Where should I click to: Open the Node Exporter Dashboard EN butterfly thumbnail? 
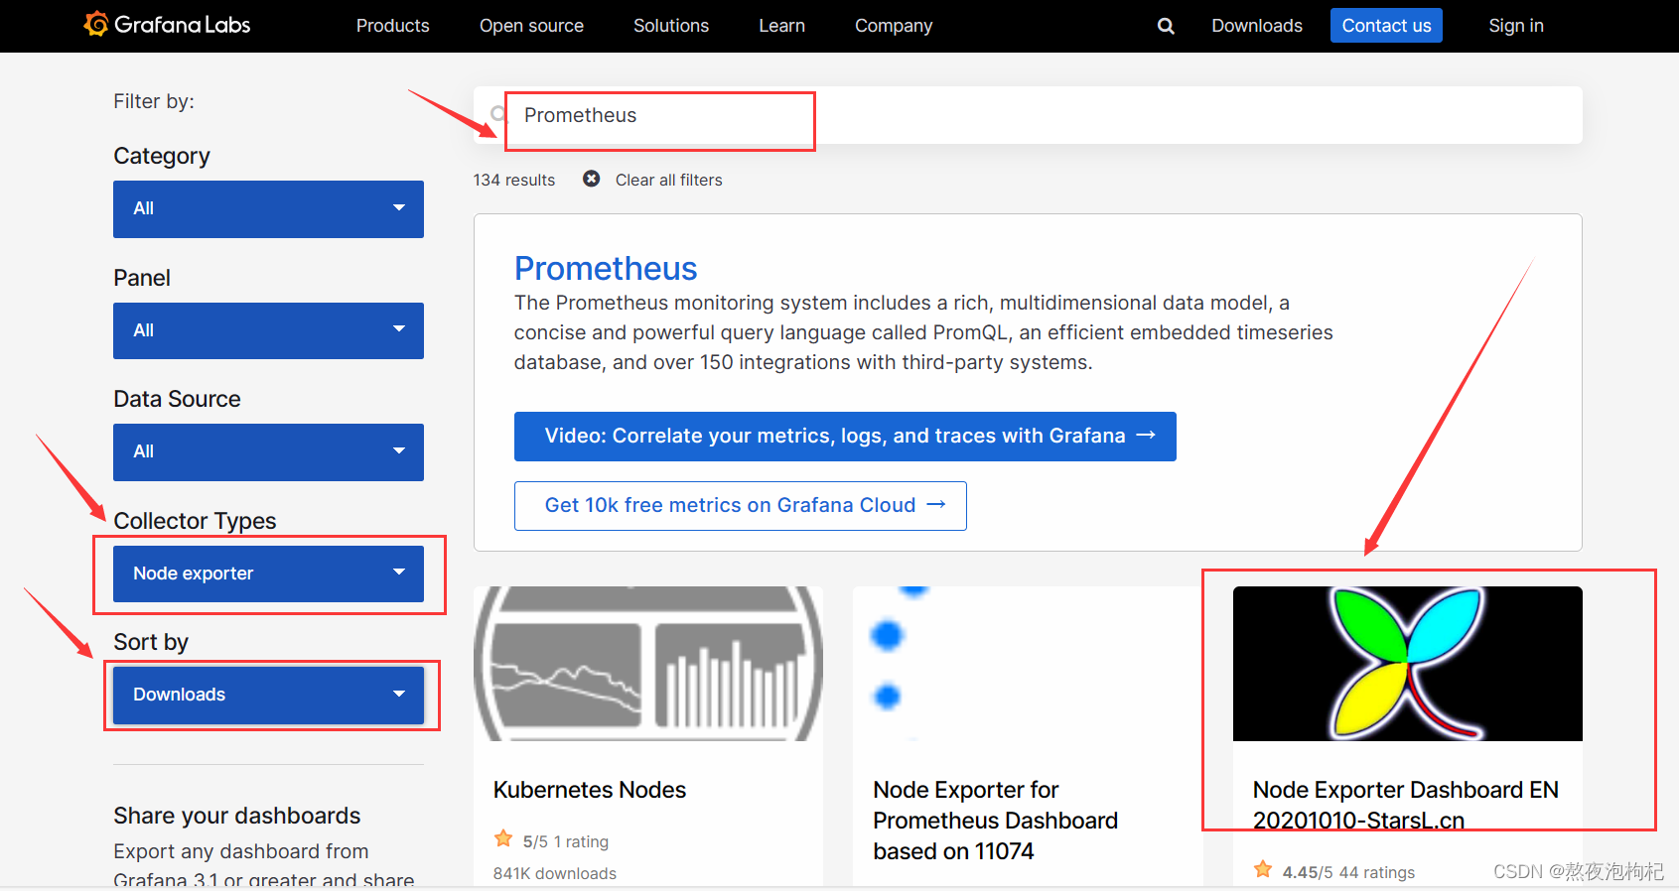coord(1408,664)
